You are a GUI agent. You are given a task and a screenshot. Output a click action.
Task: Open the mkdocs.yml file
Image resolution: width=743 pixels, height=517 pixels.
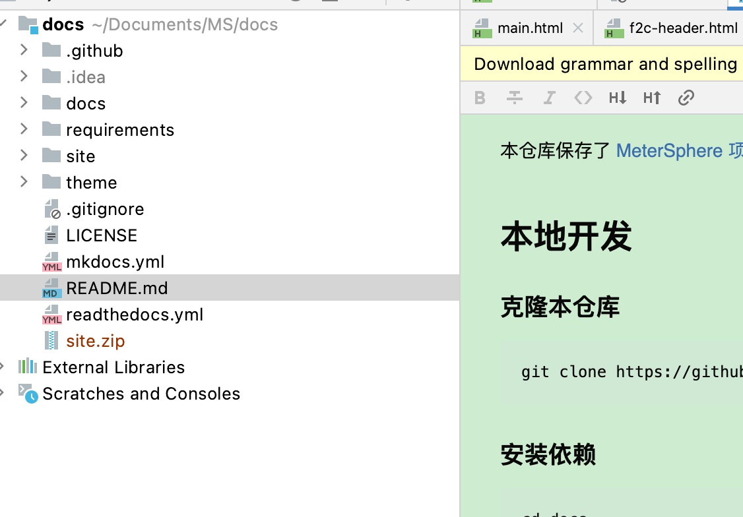point(115,261)
